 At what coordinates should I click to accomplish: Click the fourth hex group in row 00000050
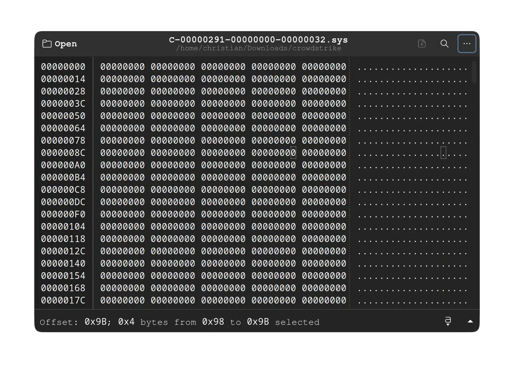point(273,116)
